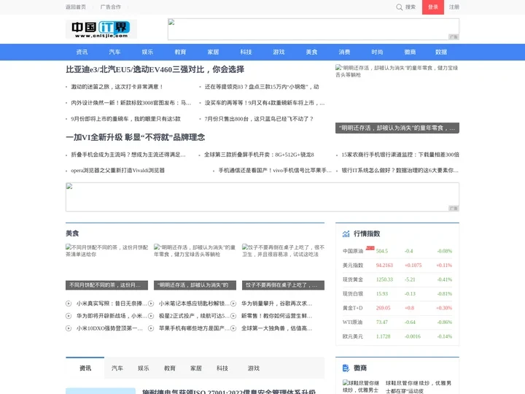
Task: Open article 15家农商行手机银行渠道监控
Action: click(400, 155)
